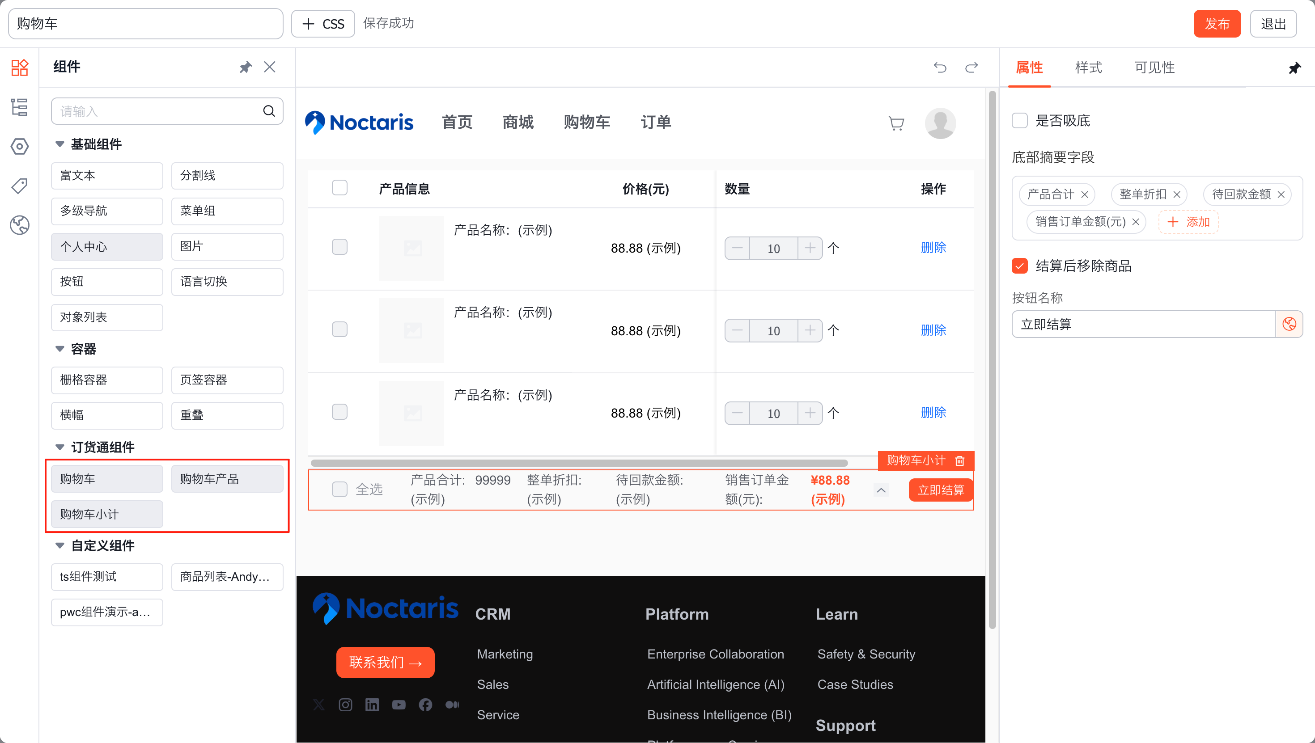This screenshot has height=743, width=1315.
Task: Click the search magnifier in component search
Action: 268,111
